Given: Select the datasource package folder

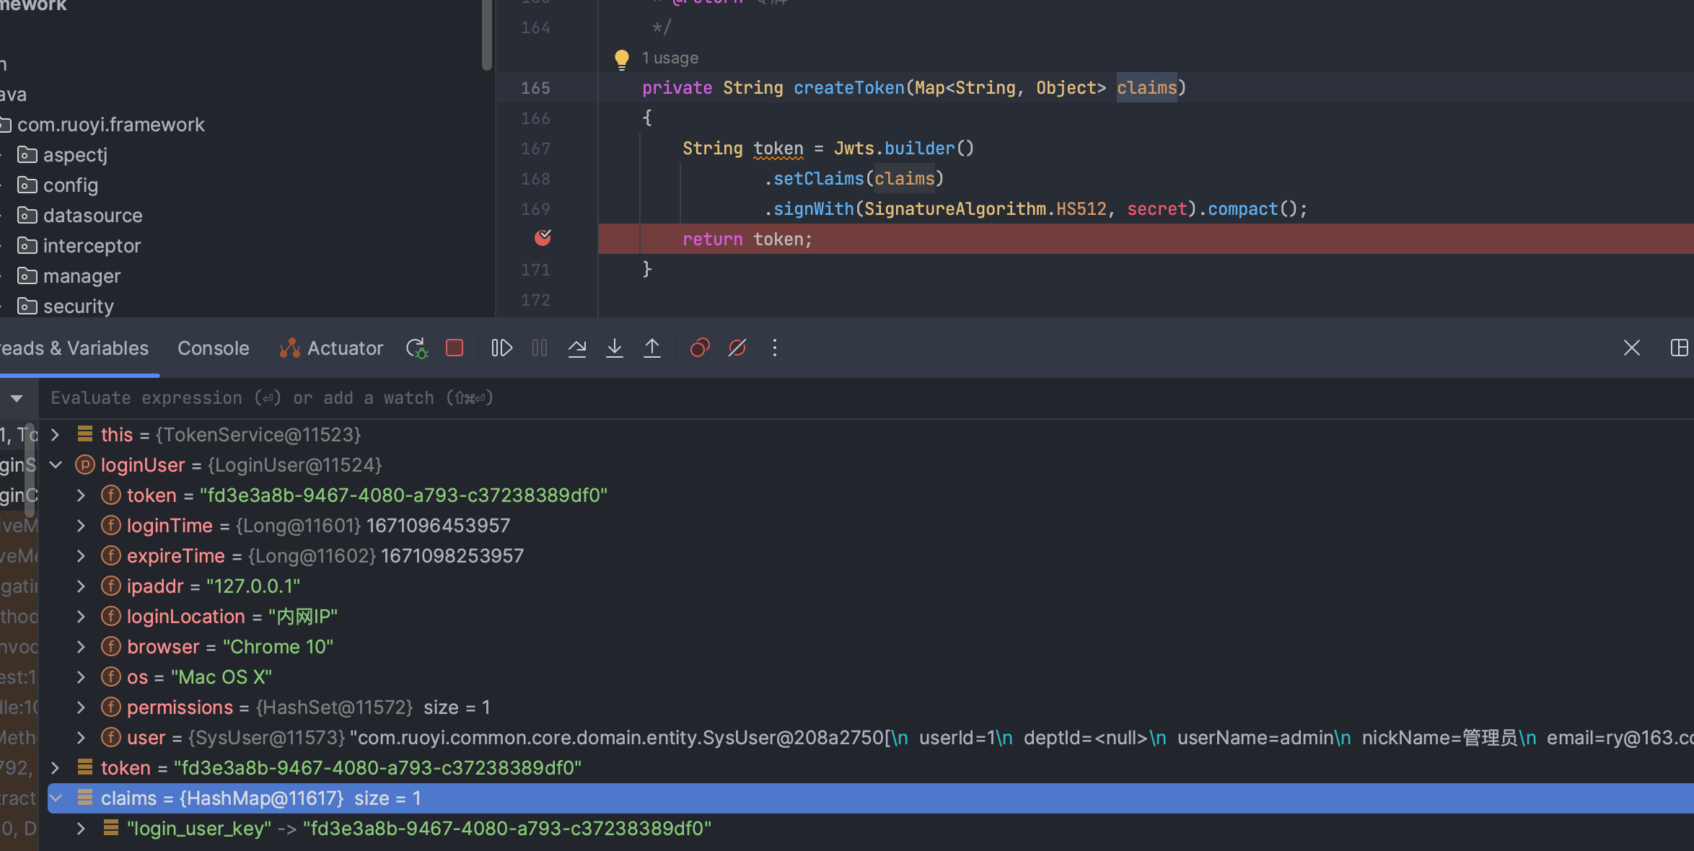Looking at the screenshot, I should tap(80, 216).
